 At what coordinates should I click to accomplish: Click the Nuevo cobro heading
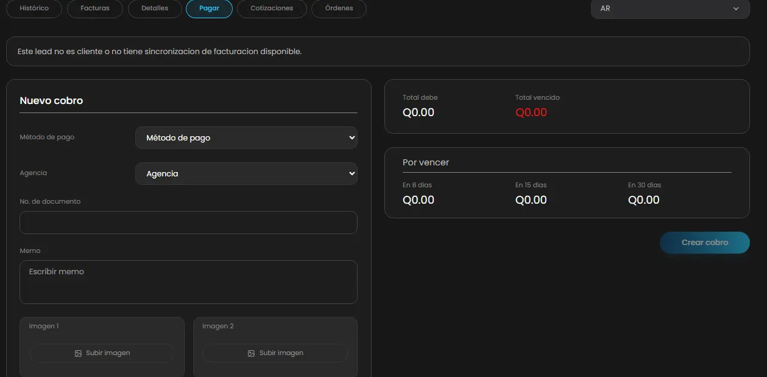[51, 101]
